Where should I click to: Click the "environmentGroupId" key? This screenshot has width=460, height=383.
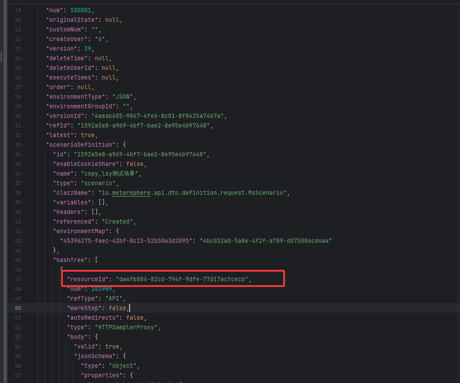(x=81, y=106)
